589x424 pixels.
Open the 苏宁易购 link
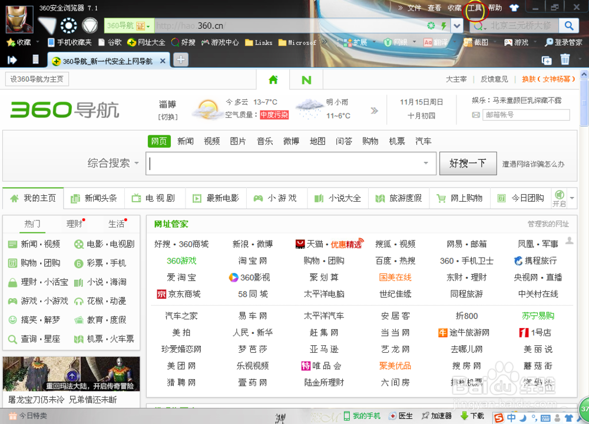click(x=538, y=316)
